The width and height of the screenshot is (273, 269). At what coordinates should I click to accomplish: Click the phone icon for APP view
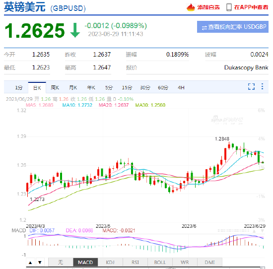[x=229, y=7]
